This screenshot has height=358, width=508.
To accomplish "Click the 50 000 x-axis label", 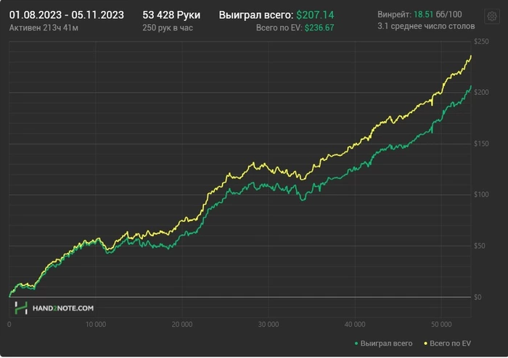I will (x=441, y=325).
